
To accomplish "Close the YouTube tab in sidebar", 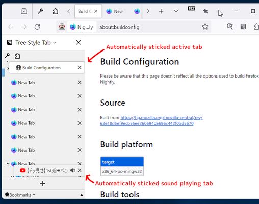I will pos(80,170).
